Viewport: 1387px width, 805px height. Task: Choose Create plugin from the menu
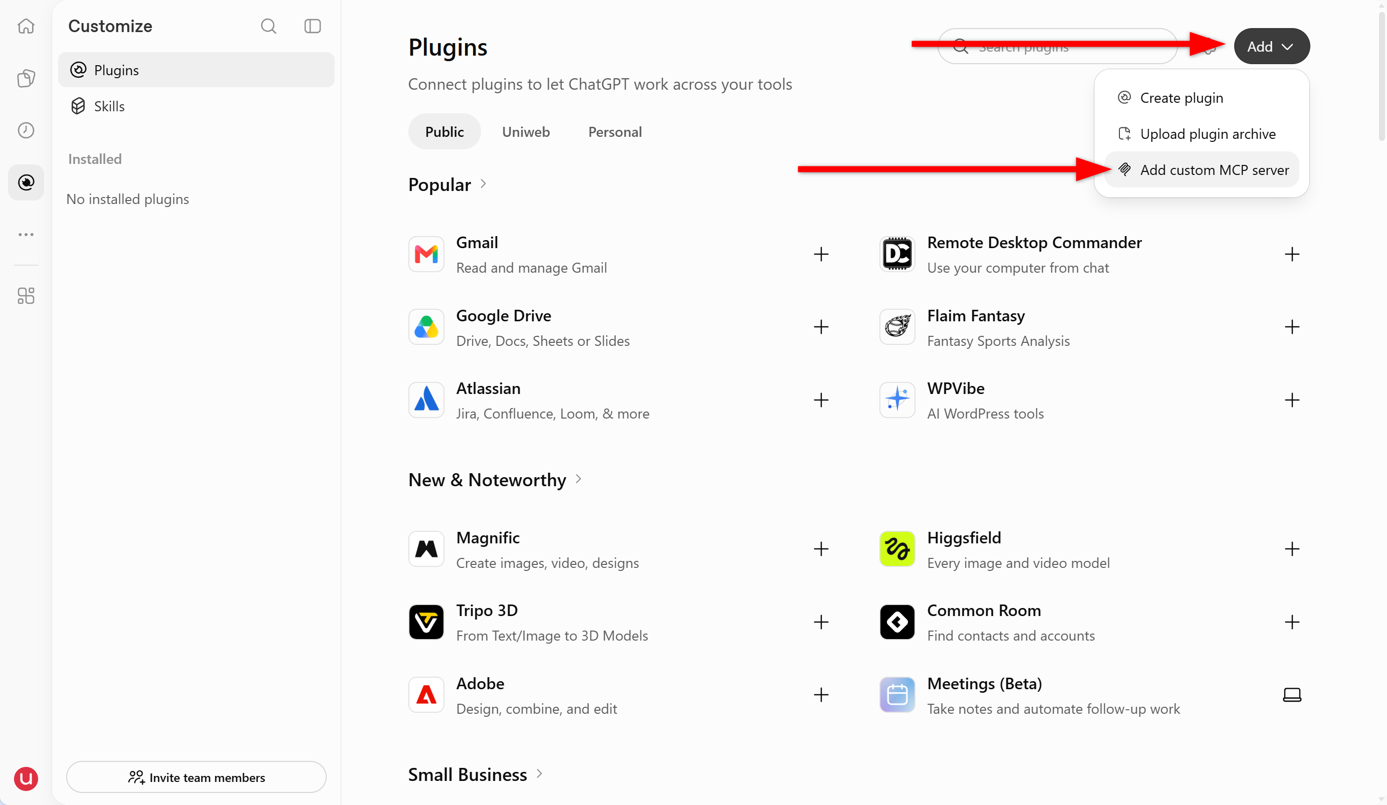pos(1201,98)
